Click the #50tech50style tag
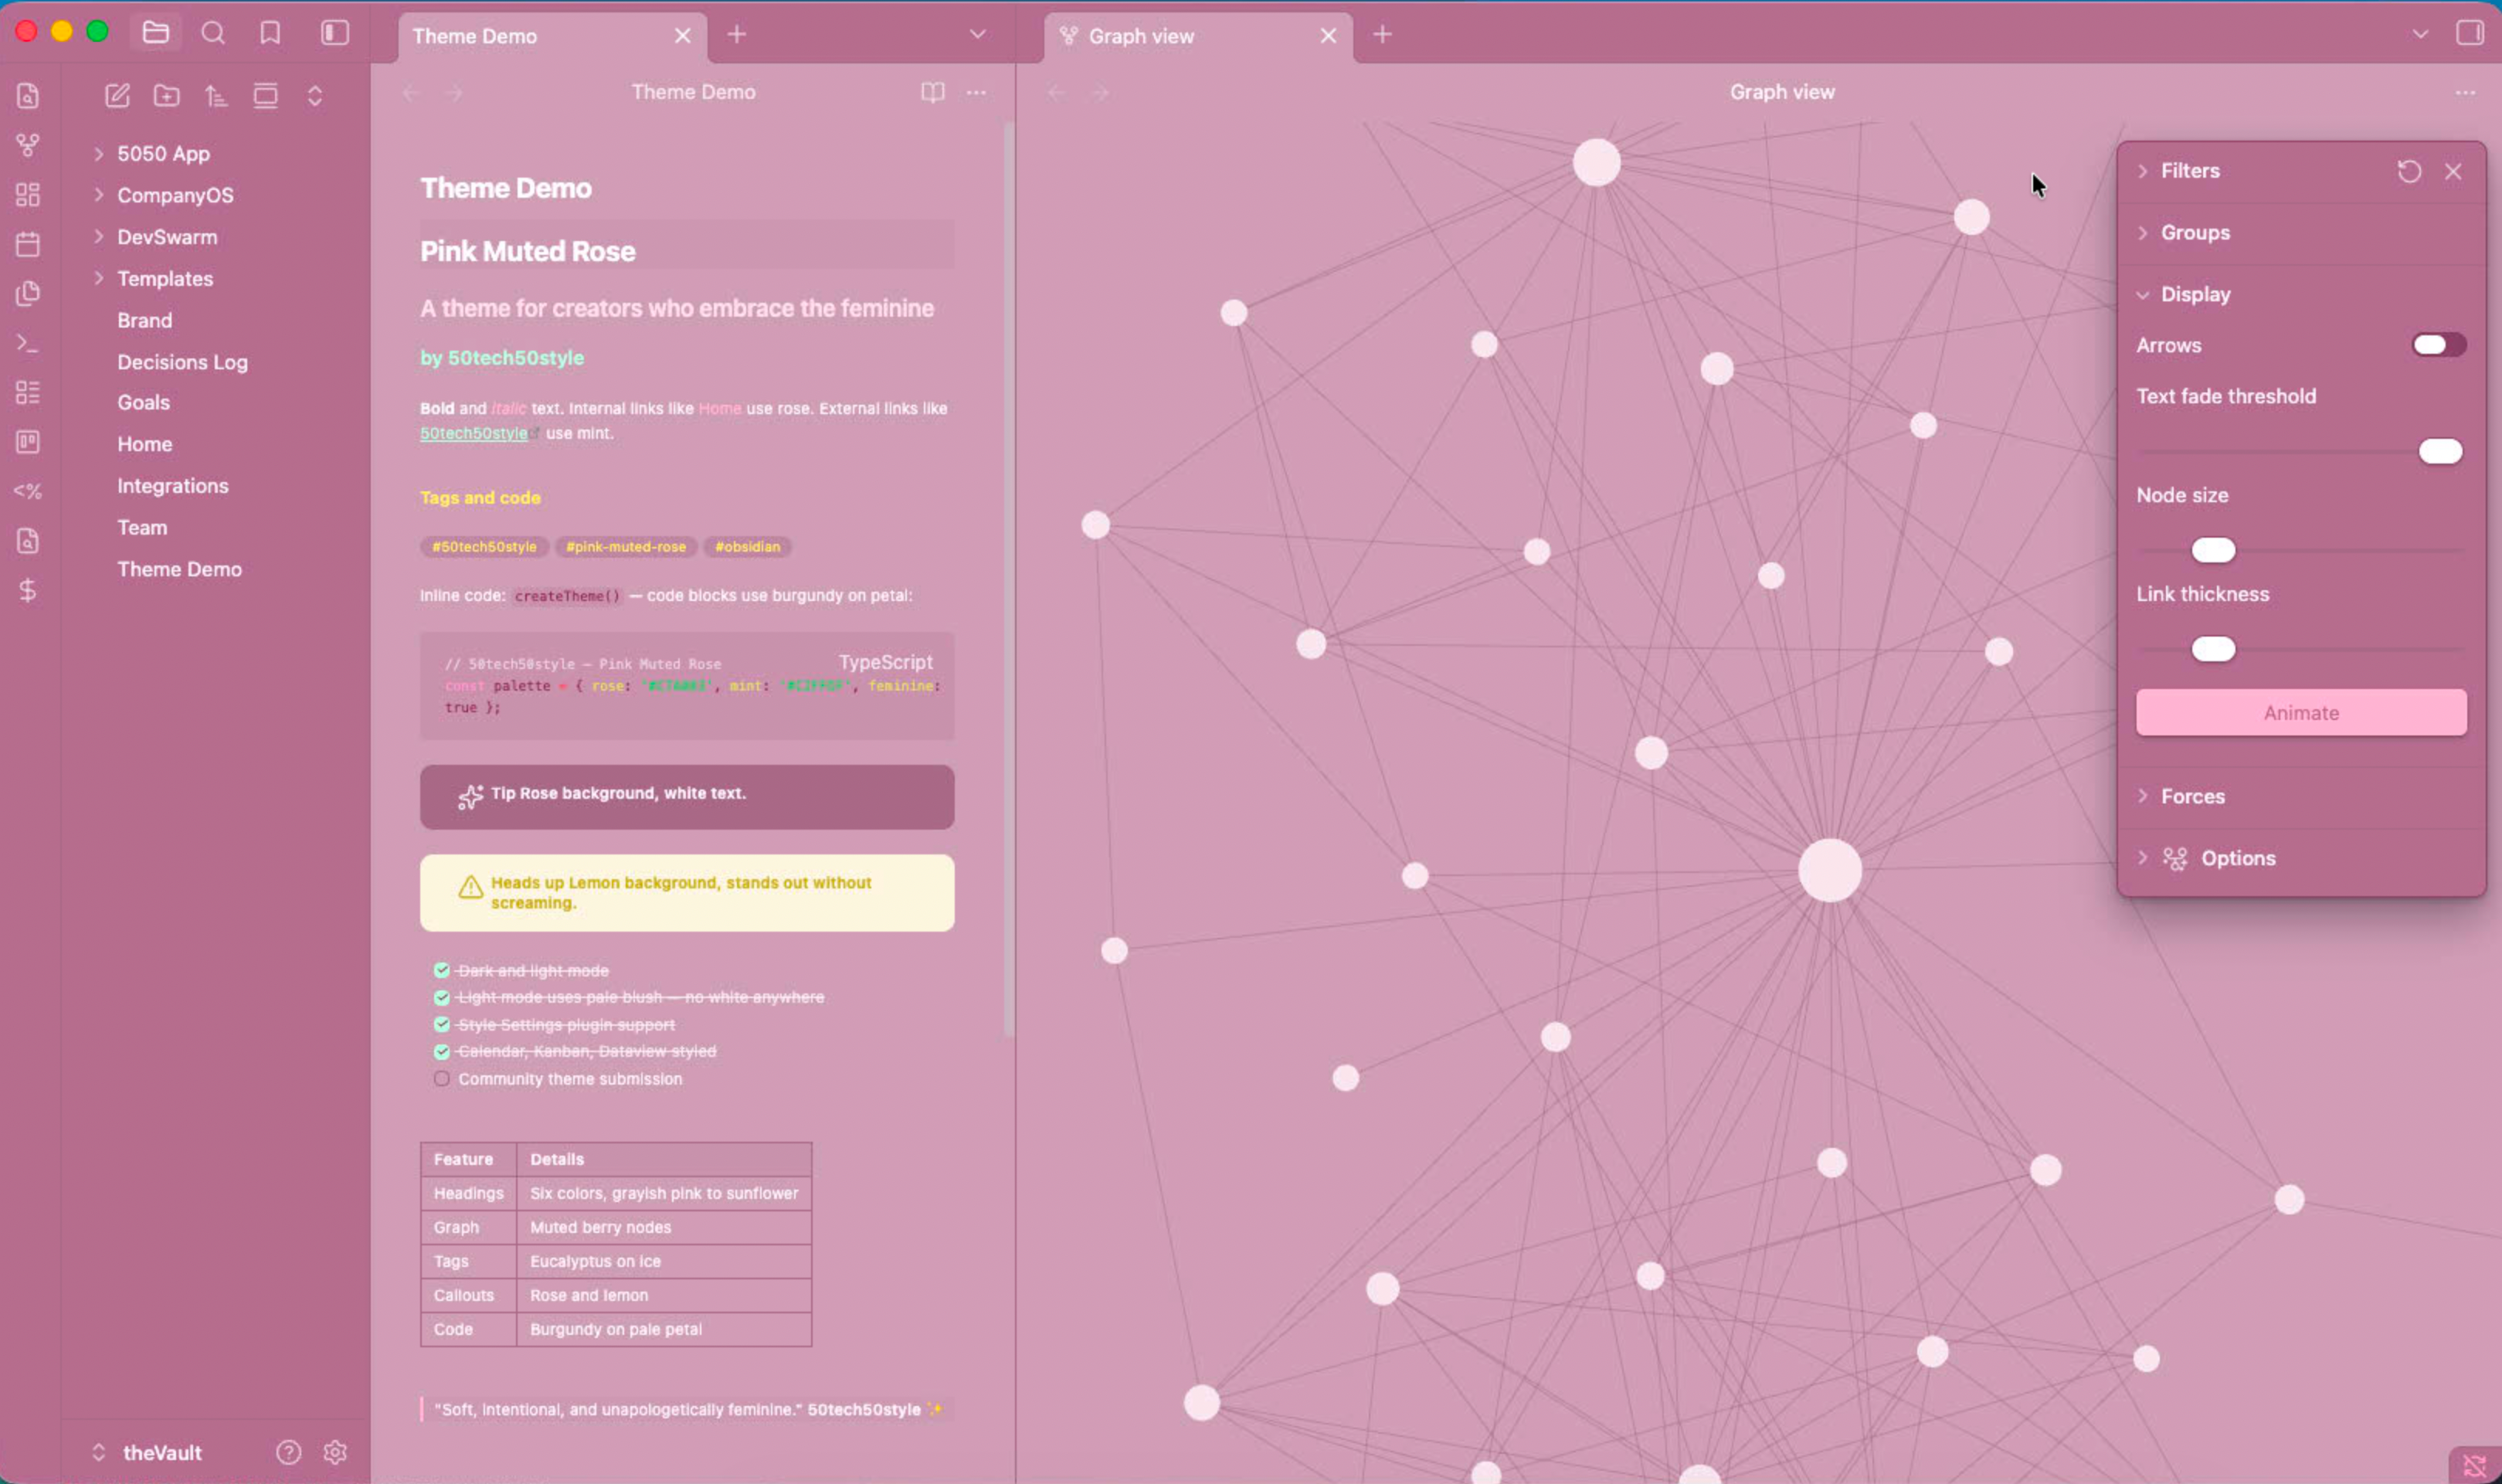 pos(484,547)
